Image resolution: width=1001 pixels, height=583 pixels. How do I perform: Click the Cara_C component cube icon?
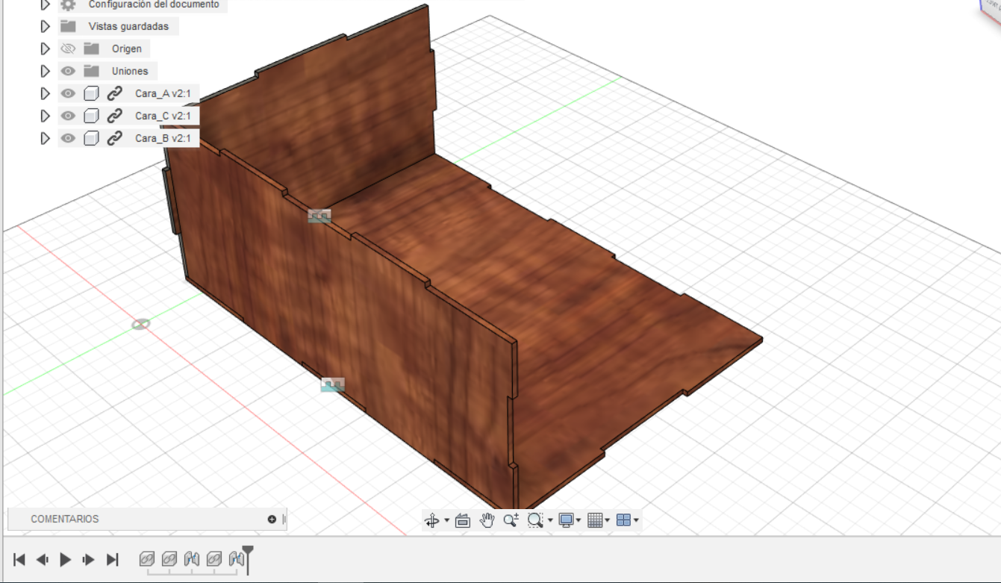click(91, 116)
